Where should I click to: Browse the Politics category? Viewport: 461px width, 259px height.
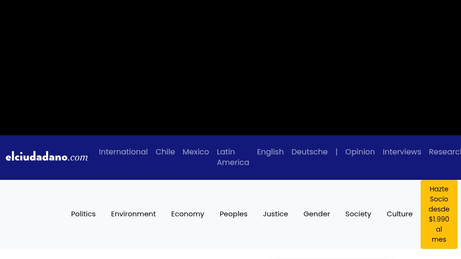(x=83, y=214)
